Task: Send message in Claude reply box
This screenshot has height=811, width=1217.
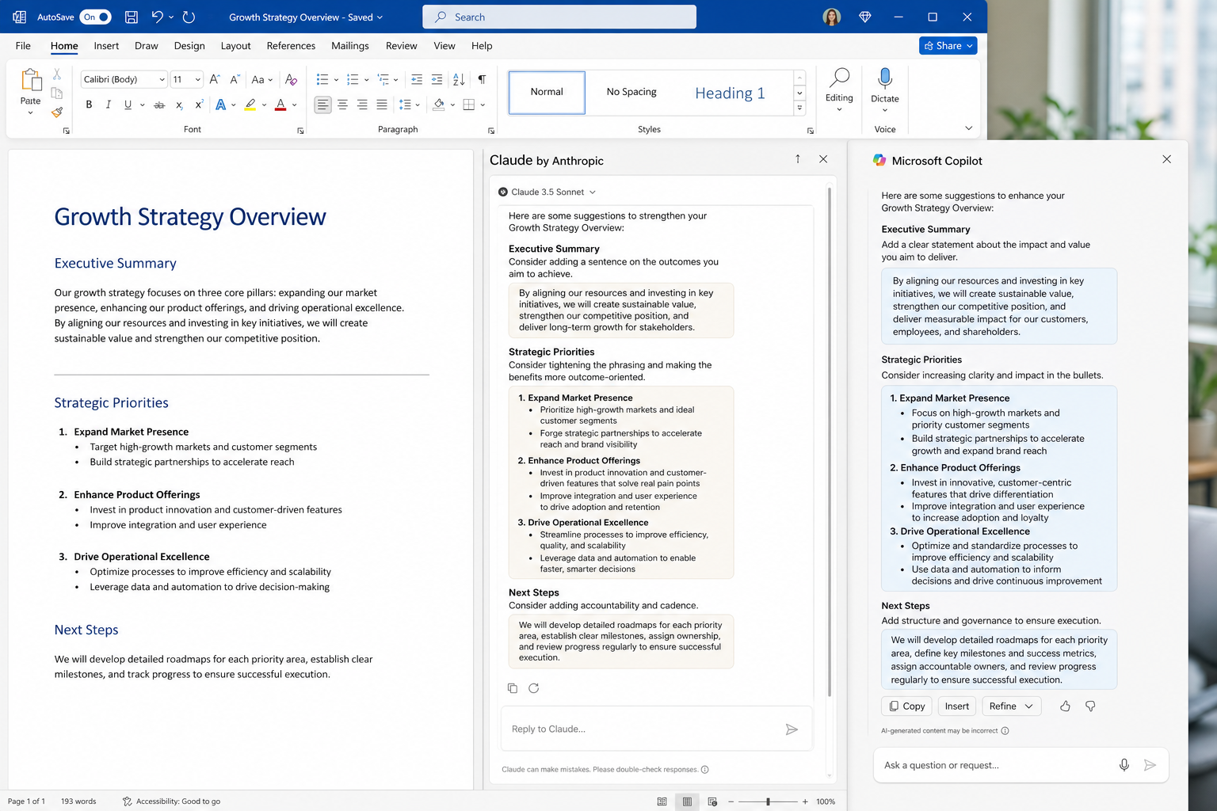Action: click(x=792, y=729)
